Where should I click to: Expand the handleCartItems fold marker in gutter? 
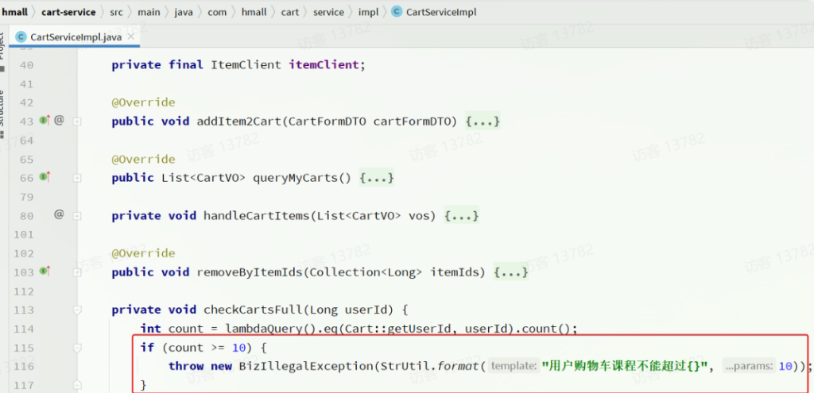click(77, 215)
